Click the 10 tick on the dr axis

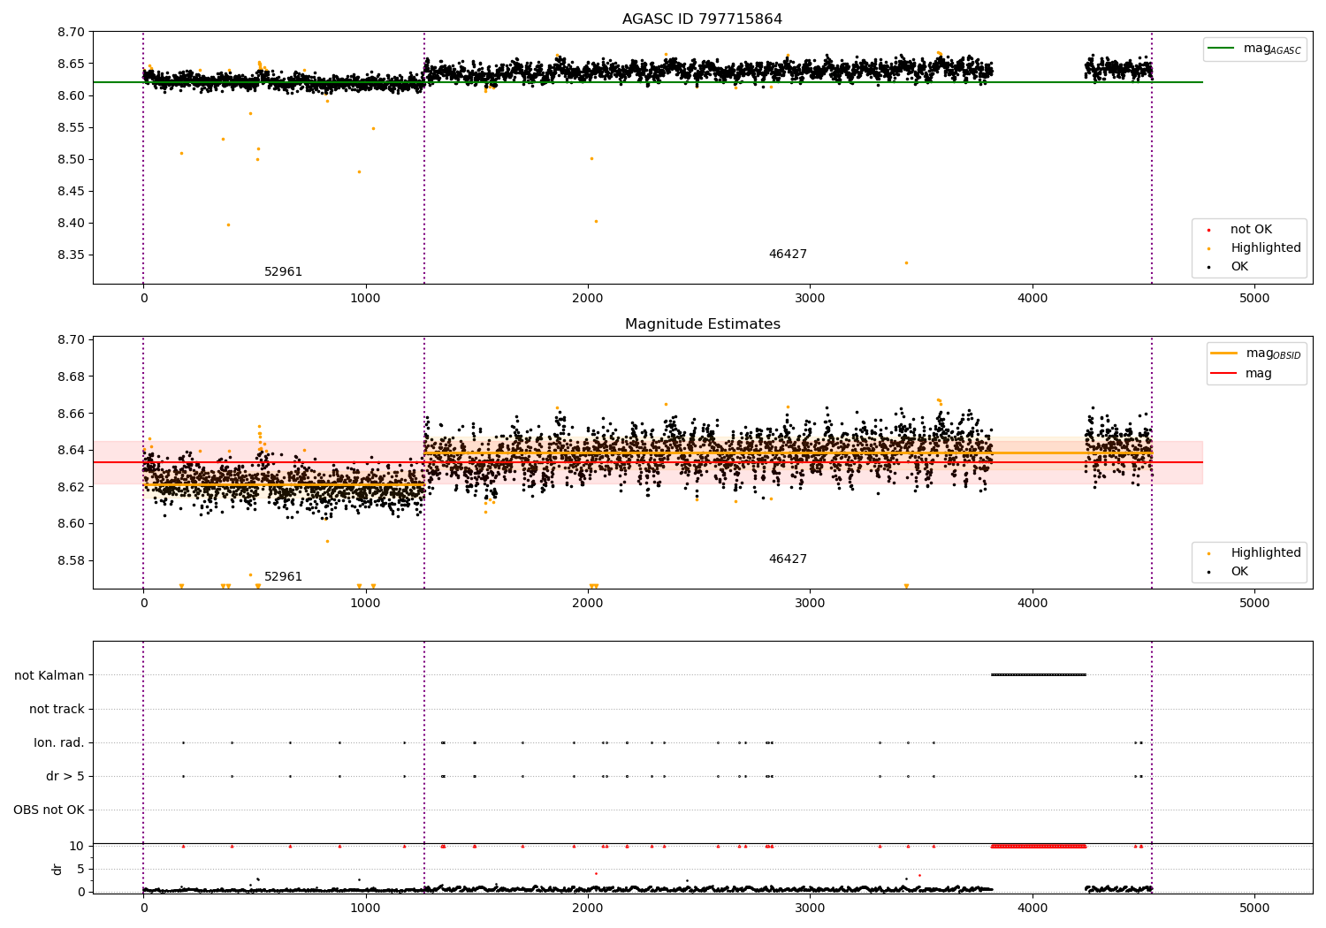pyautogui.click(x=76, y=847)
